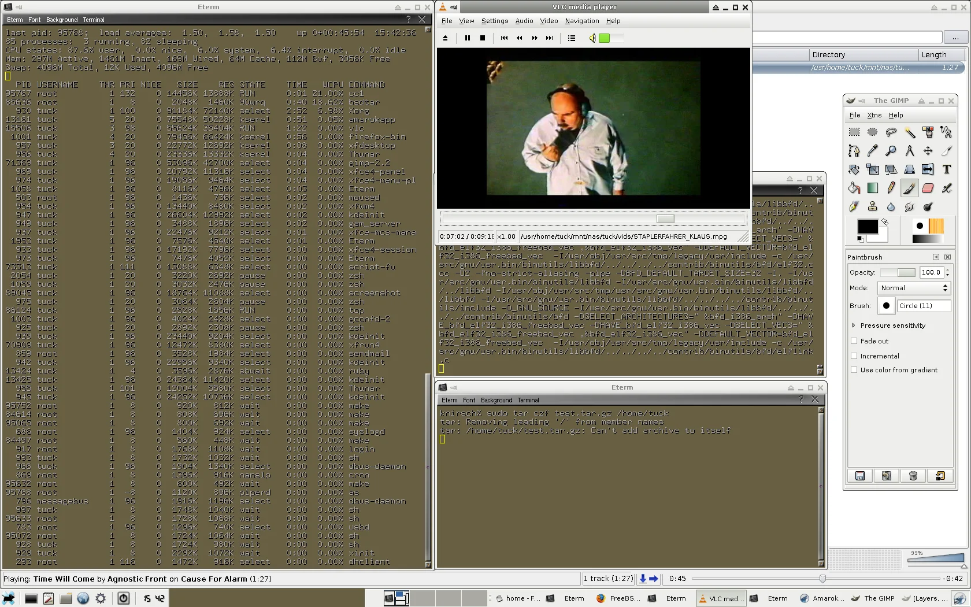The width and height of the screenshot is (971, 607).
Task: Choose the Pencil tool in GIMP
Action: tap(891, 188)
